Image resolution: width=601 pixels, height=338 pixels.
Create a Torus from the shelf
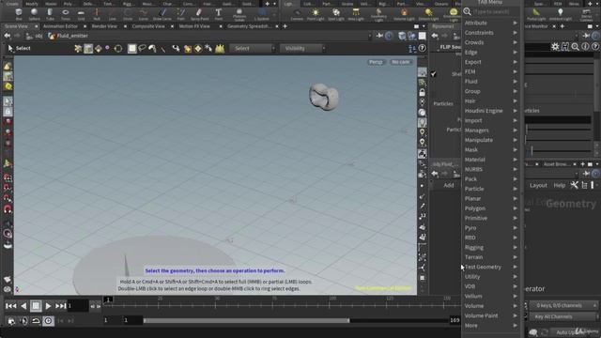pos(66,14)
